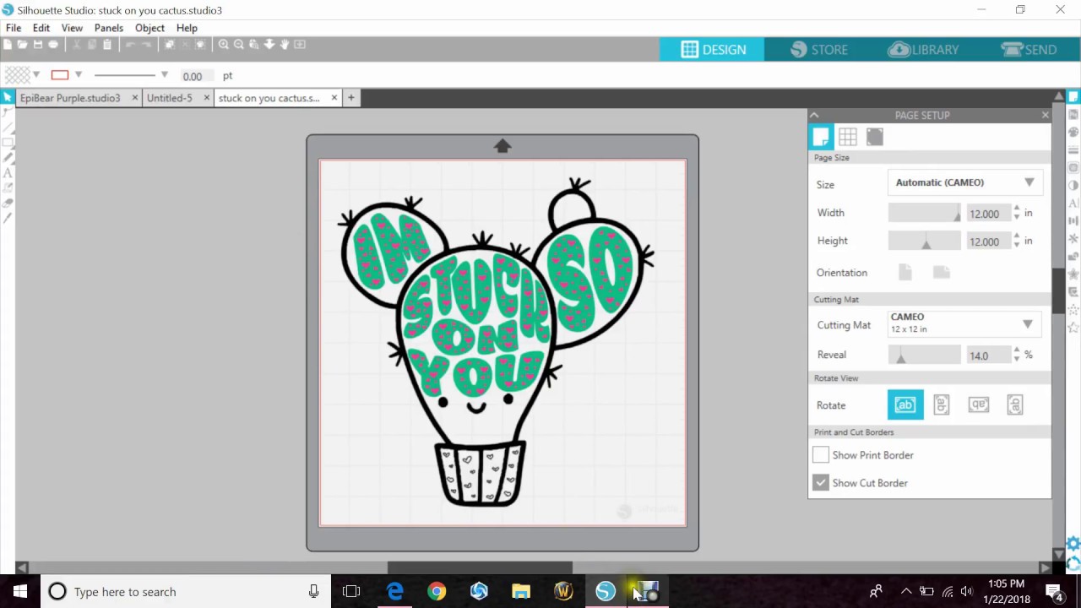Open the Help menu
Image resolution: width=1081 pixels, height=608 pixels.
click(187, 28)
